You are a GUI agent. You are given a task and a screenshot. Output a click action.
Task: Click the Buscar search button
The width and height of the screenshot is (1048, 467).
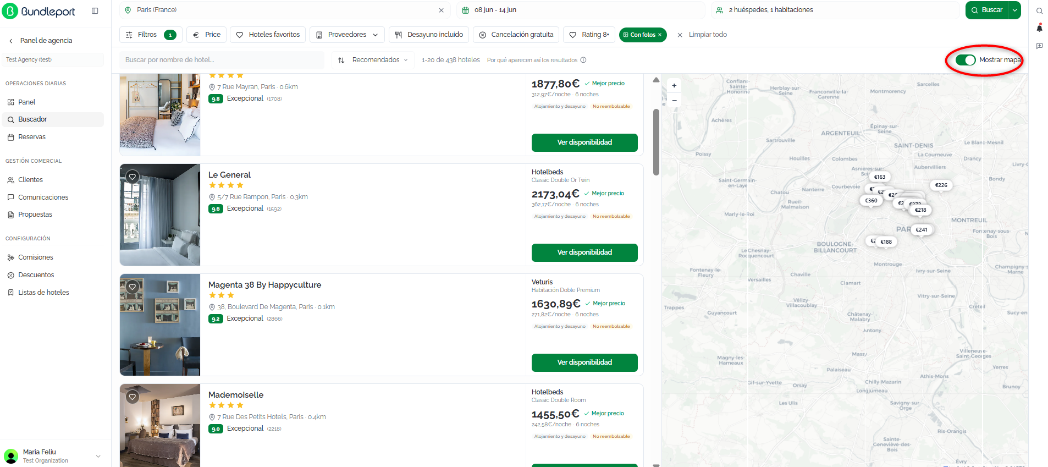click(x=986, y=10)
